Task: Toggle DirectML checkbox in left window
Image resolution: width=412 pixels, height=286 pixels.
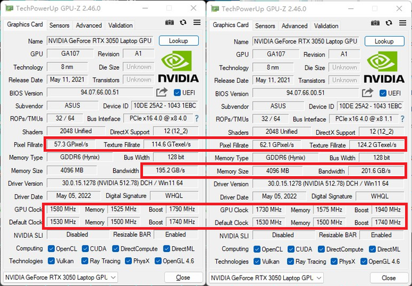Action: click(167, 249)
